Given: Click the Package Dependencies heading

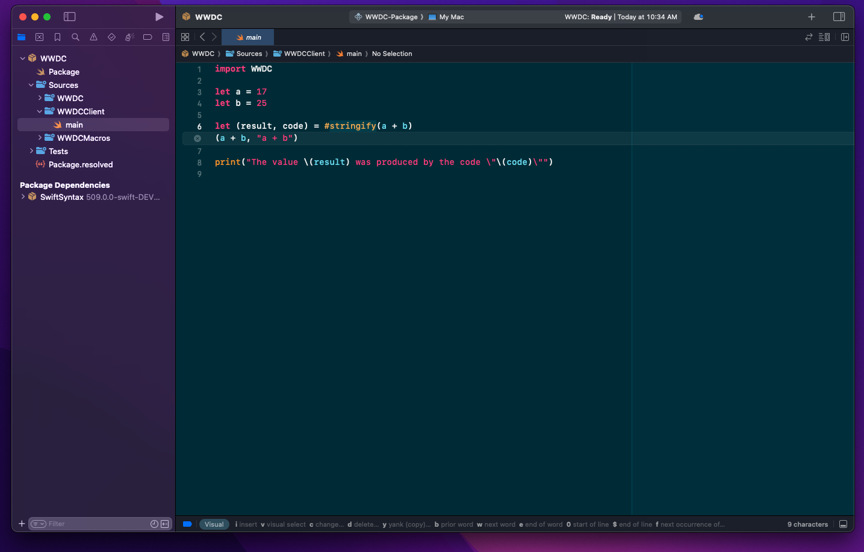Looking at the screenshot, I should (x=65, y=185).
